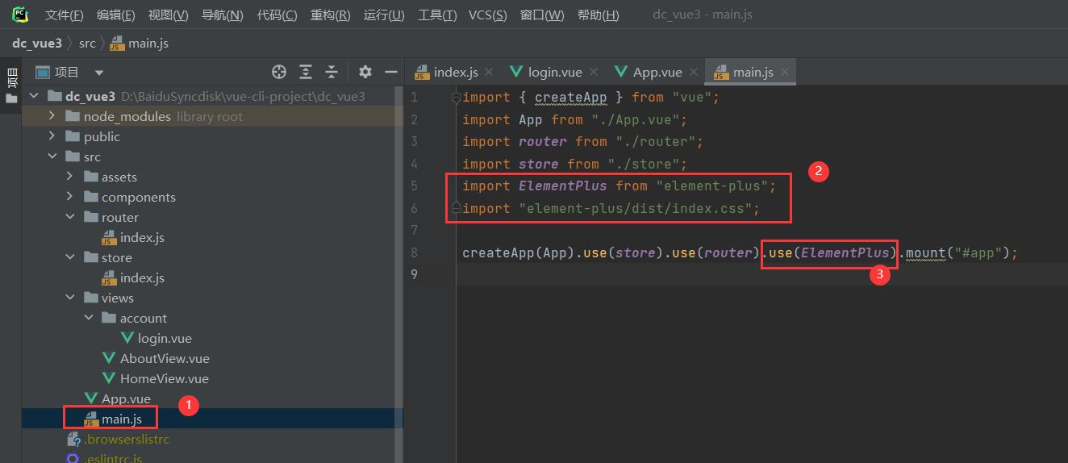Image resolution: width=1068 pixels, height=463 pixels.
Task: Select AboutView.vue in project tree
Action: pyautogui.click(x=165, y=358)
